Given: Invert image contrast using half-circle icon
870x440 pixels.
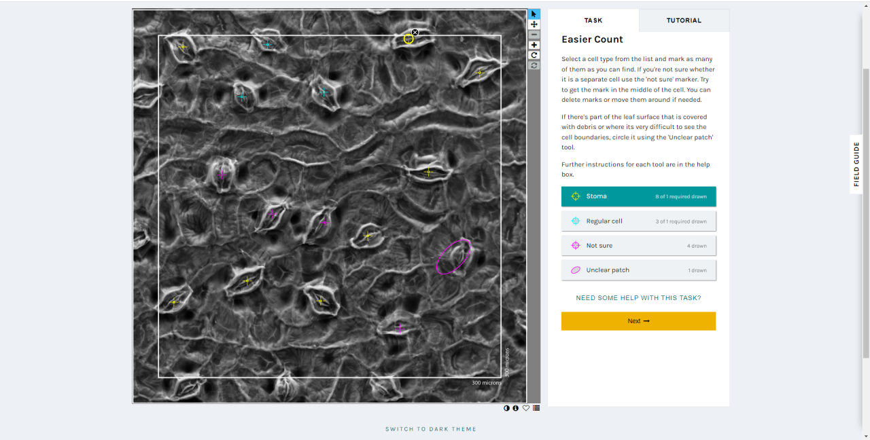Looking at the screenshot, I should pyautogui.click(x=506, y=408).
